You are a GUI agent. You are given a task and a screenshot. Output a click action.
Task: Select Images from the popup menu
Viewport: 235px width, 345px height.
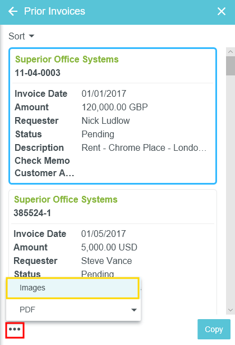coord(73,288)
